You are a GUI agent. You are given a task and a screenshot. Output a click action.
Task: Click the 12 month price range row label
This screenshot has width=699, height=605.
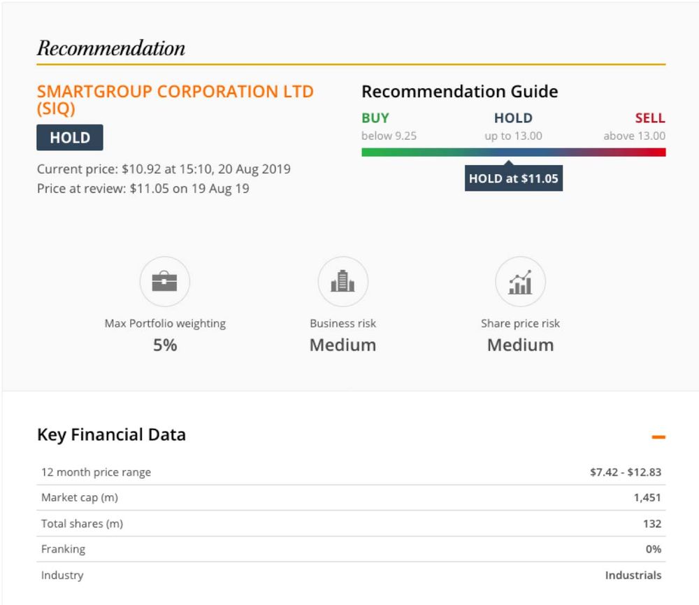pos(96,472)
